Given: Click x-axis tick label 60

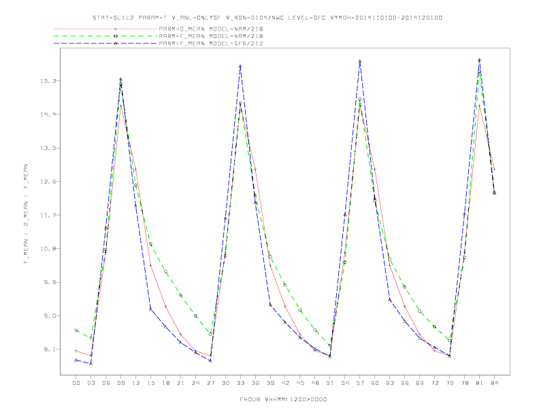Looking at the screenshot, I should 375,383.
